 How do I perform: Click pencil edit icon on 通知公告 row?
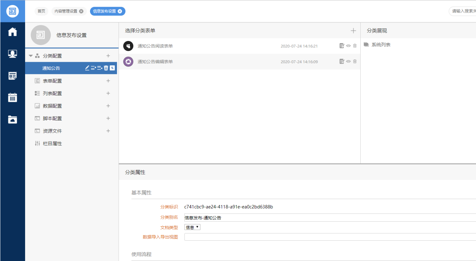click(x=87, y=68)
